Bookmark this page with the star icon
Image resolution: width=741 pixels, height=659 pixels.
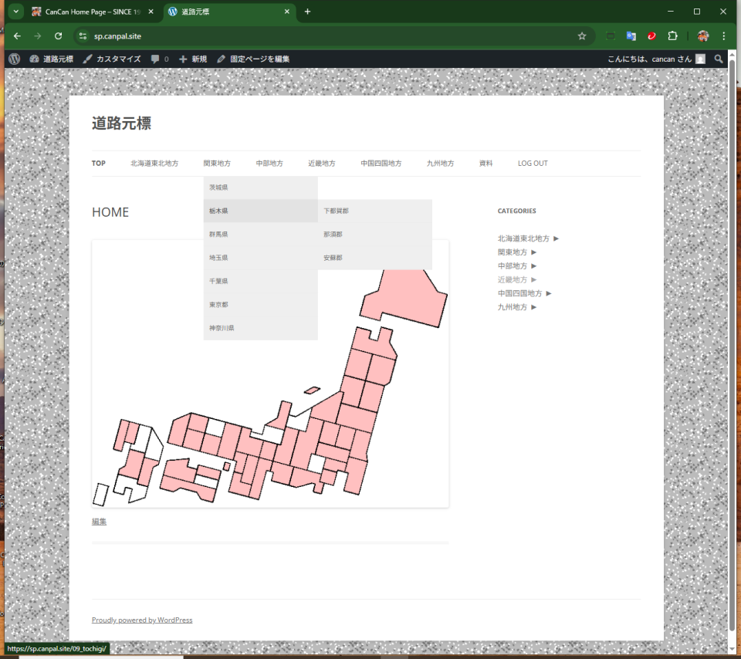point(582,35)
